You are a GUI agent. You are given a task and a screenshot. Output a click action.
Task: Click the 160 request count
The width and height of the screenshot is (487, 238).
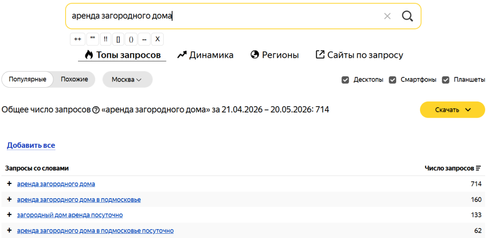pyautogui.click(x=476, y=200)
